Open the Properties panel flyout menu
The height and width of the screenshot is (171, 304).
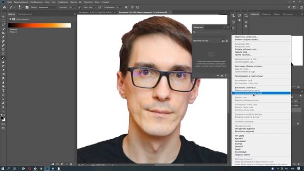tap(75, 14)
